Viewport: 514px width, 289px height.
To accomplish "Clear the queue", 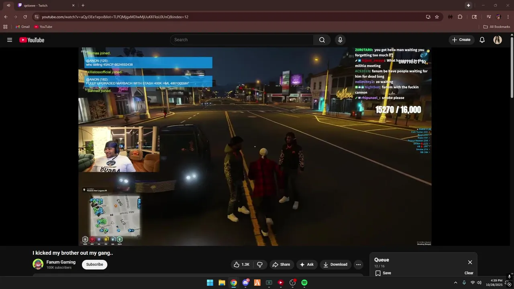I will tap(469, 273).
